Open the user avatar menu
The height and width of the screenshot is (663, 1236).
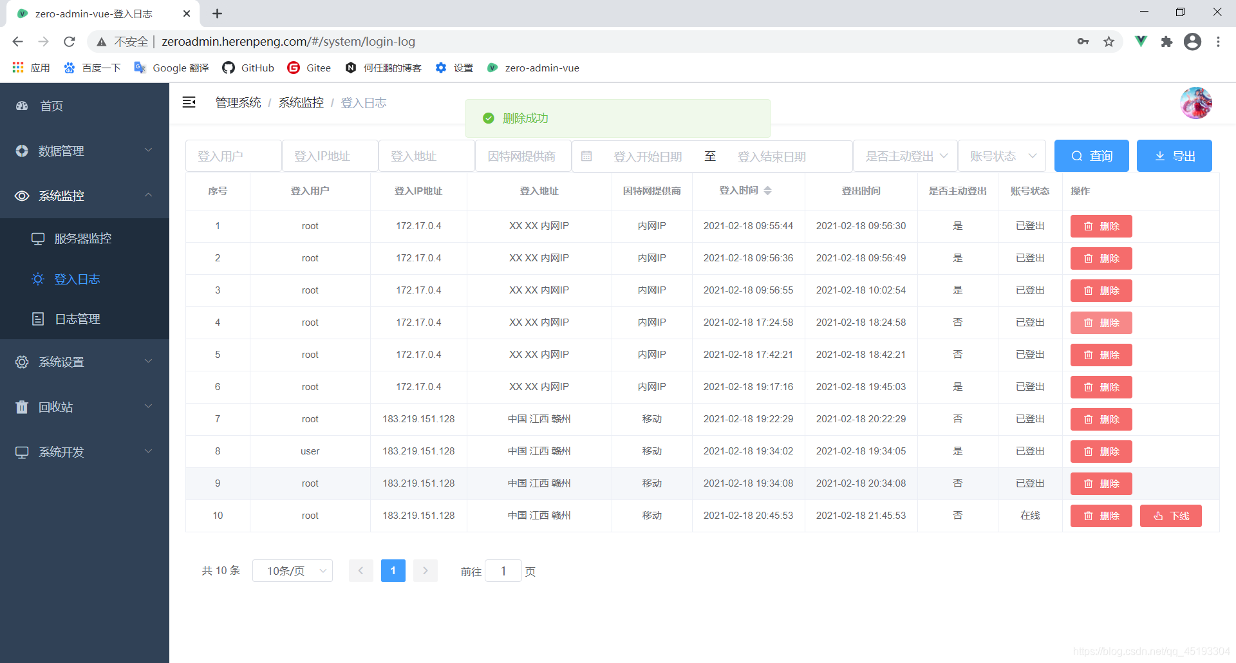pyautogui.click(x=1195, y=103)
